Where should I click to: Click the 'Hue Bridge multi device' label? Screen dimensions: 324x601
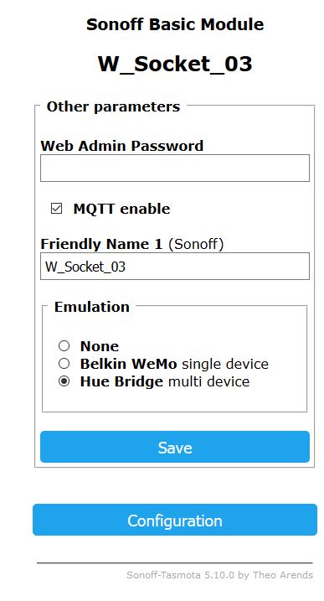click(x=165, y=381)
